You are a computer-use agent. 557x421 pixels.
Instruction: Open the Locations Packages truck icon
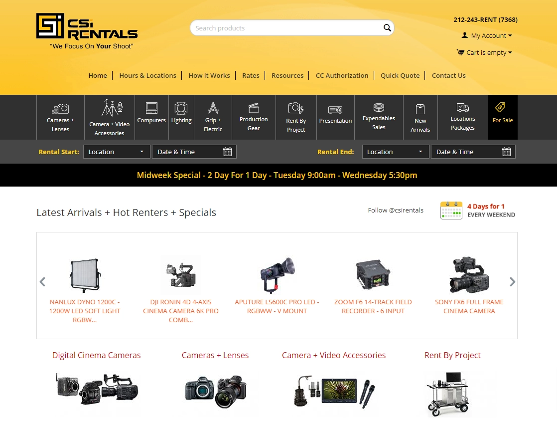pyautogui.click(x=462, y=107)
